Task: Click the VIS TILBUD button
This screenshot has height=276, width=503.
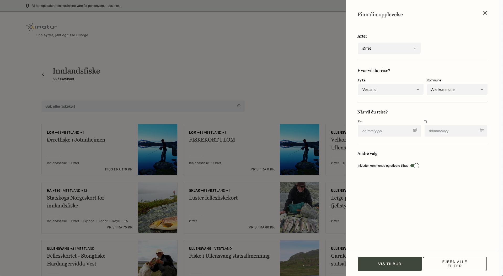Action: [390, 264]
